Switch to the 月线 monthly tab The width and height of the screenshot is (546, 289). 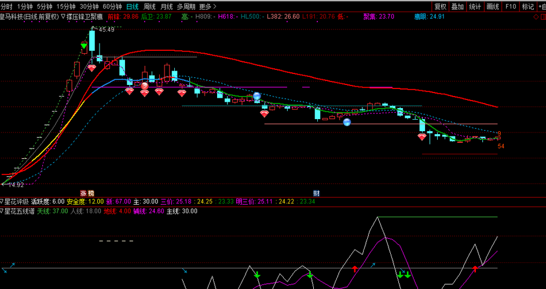tap(166, 6)
